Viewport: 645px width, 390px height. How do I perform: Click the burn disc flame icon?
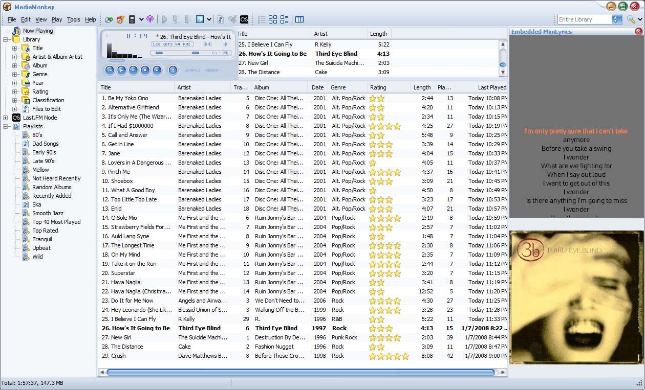tap(120, 19)
